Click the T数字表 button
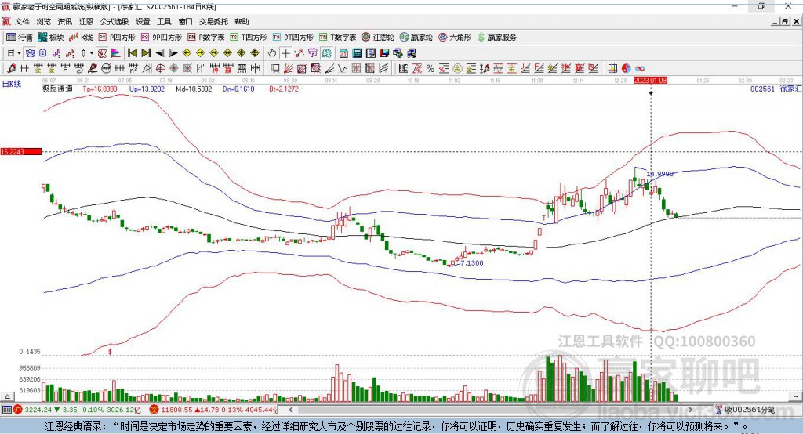 tap(342, 37)
